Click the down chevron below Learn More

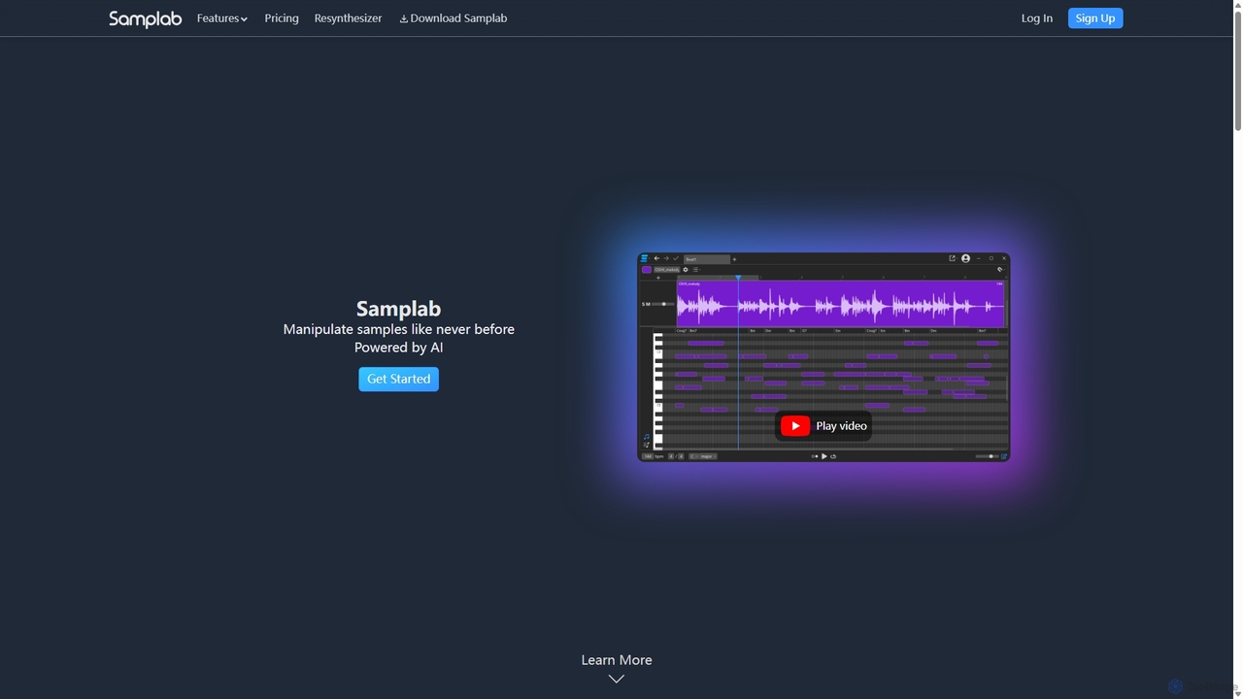[x=616, y=679]
